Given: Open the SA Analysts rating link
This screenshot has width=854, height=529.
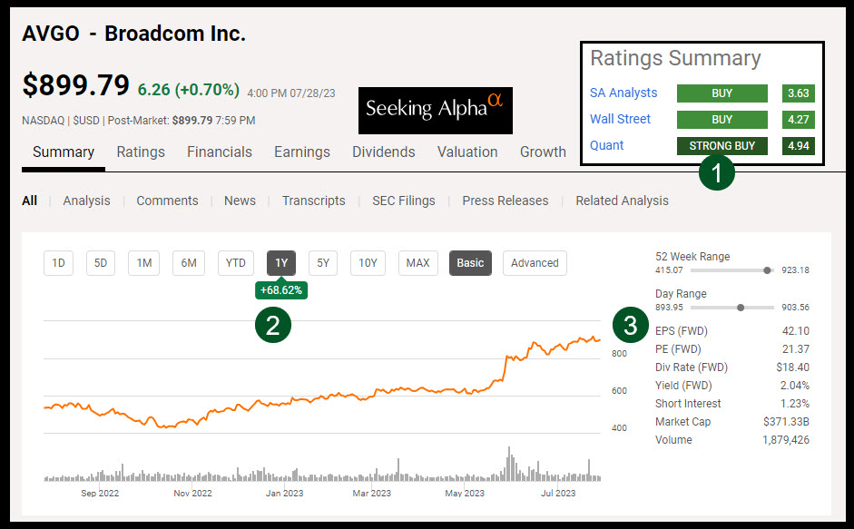Looking at the screenshot, I should (x=623, y=93).
